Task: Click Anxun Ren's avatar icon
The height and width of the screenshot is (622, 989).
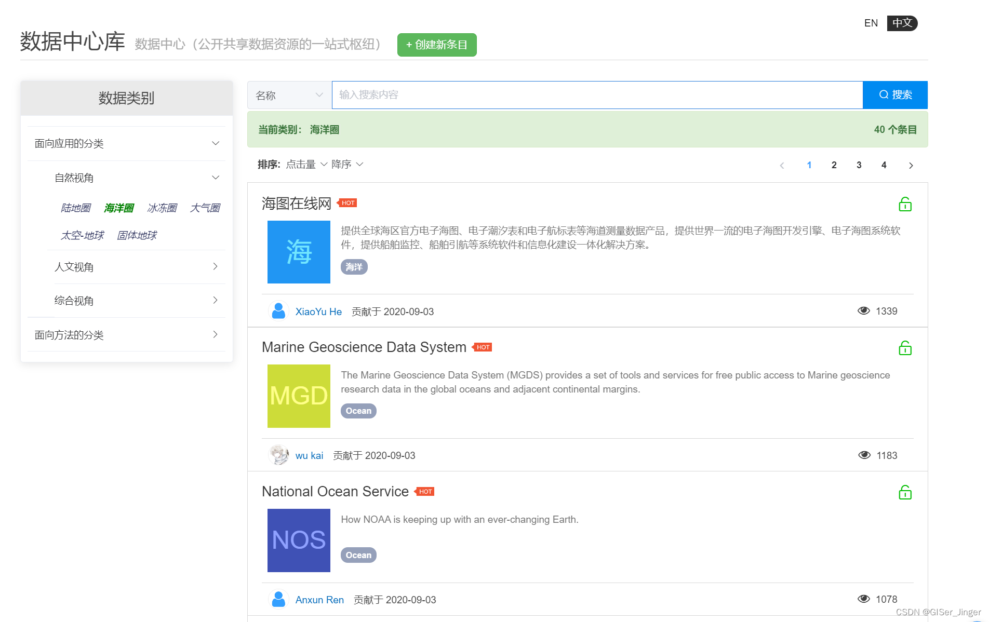Action: [278, 599]
